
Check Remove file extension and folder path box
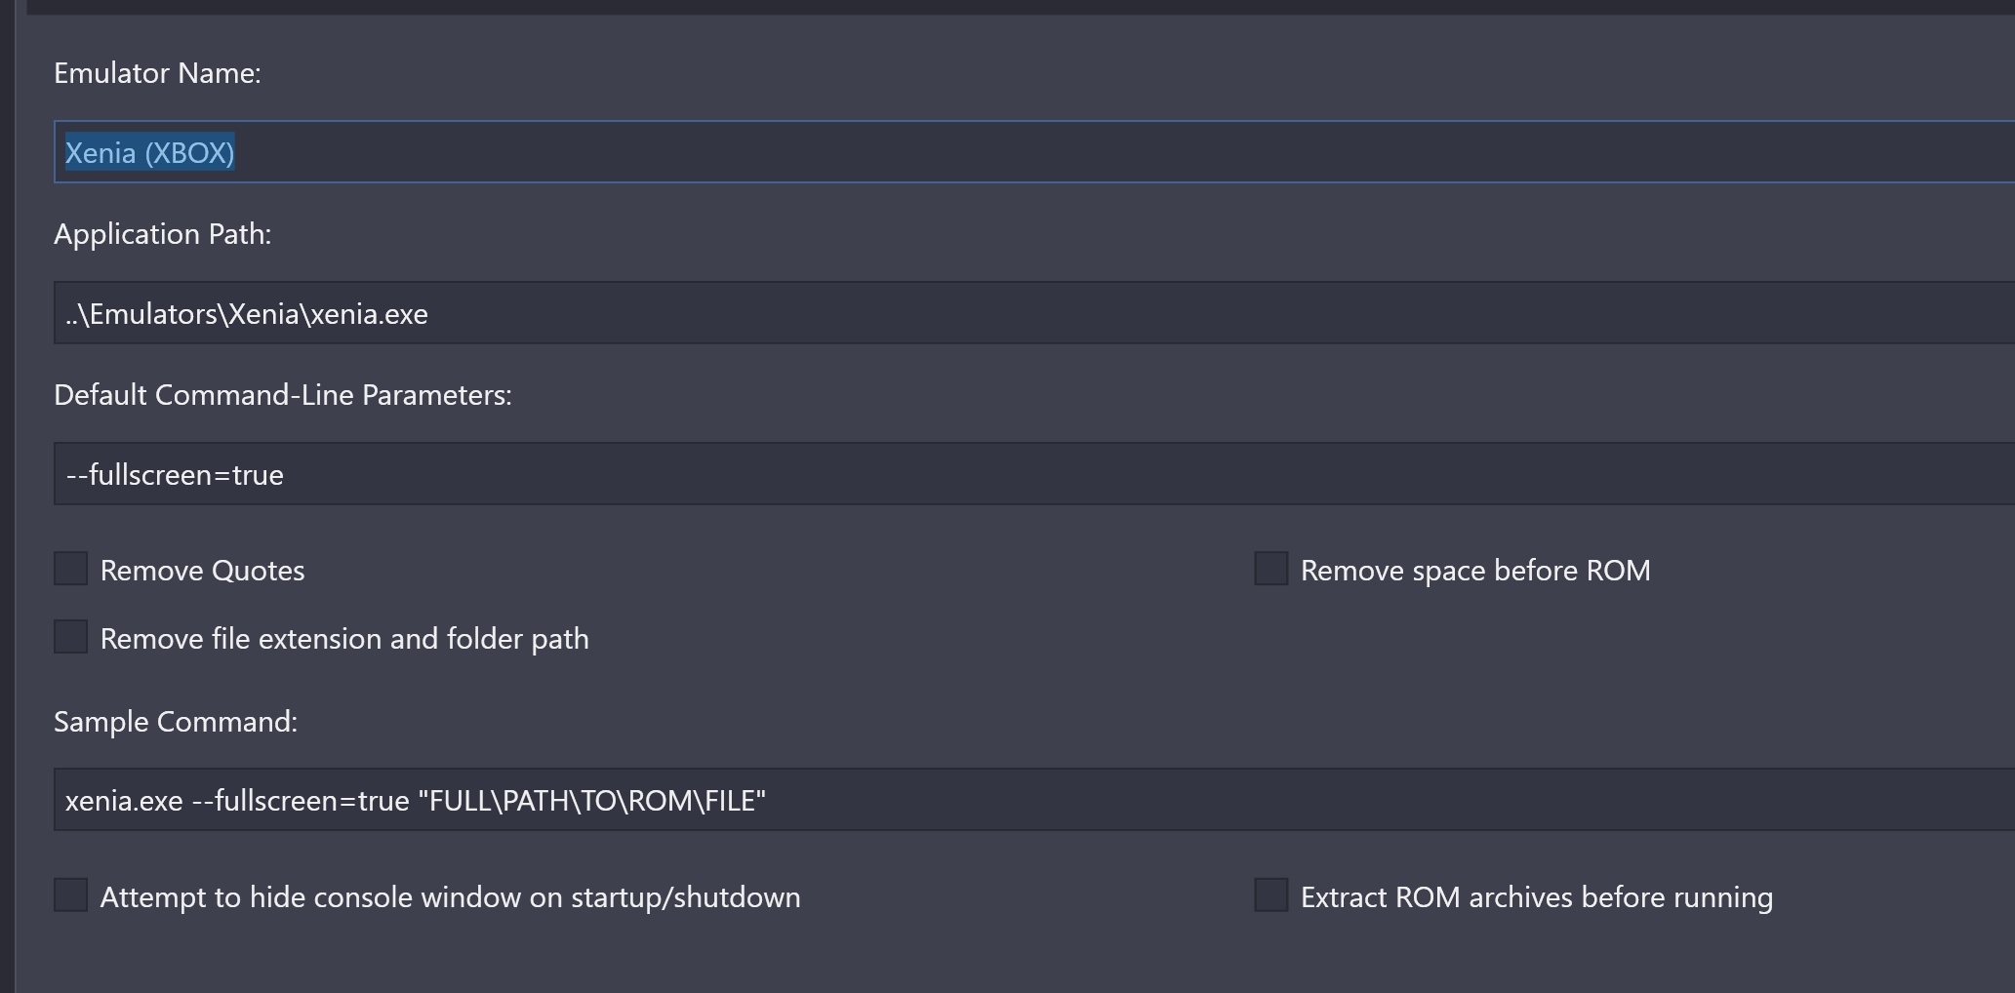[70, 637]
